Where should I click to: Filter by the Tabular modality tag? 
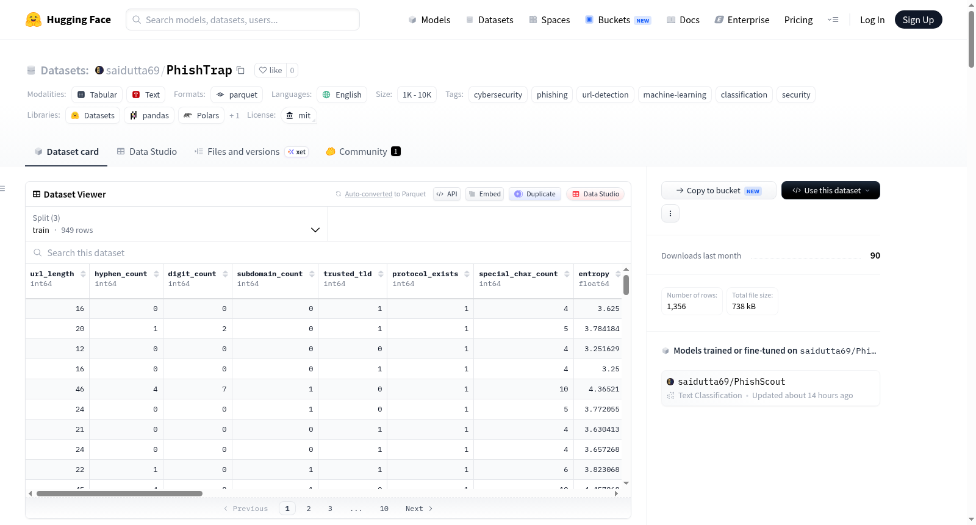pos(98,95)
